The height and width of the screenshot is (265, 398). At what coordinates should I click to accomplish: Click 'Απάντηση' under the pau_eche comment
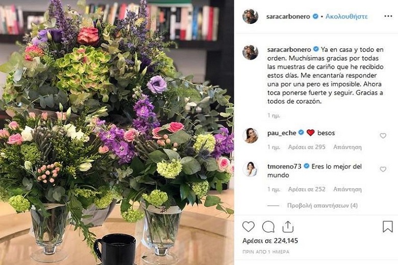347,147
